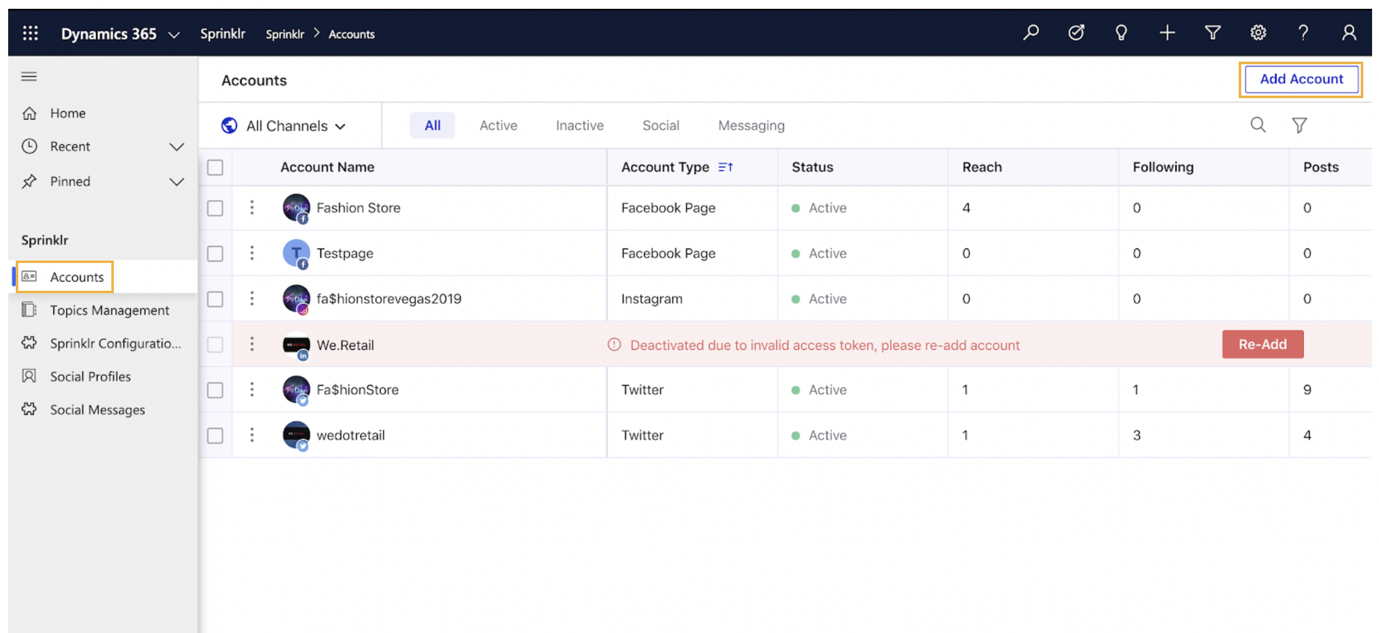
Task: Click the Fa$hionStore account name
Action: point(357,389)
